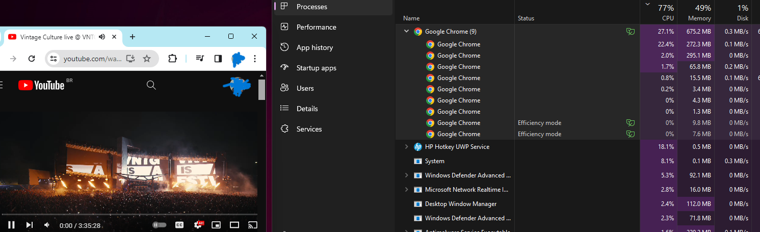Image resolution: width=760 pixels, height=232 pixels.
Task: Pause the YouTube video
Action: 11,225
